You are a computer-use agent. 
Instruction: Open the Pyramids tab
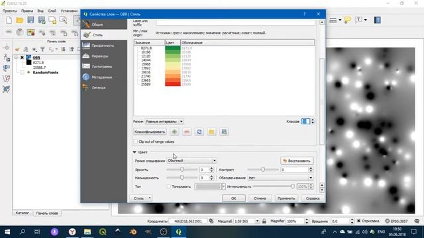104,56
